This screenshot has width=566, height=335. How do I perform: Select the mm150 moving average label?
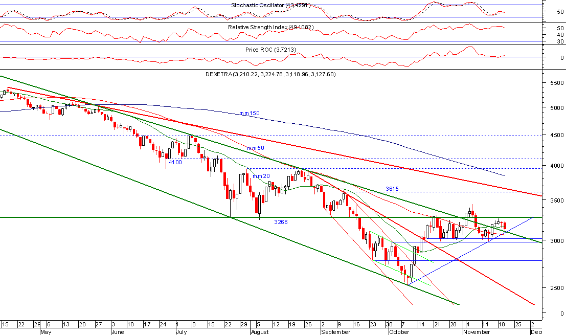pyautogui.click(x=249, y=114)
